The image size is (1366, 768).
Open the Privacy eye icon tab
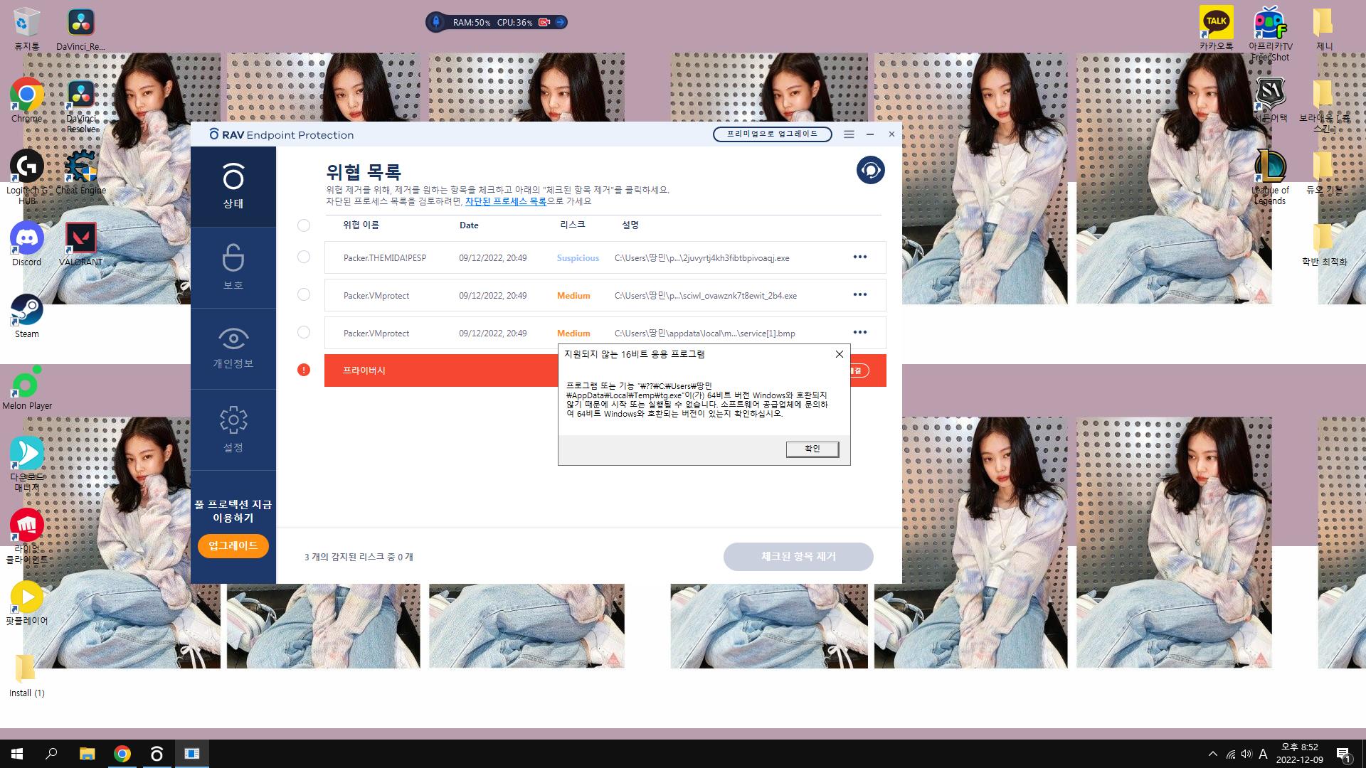233,348
